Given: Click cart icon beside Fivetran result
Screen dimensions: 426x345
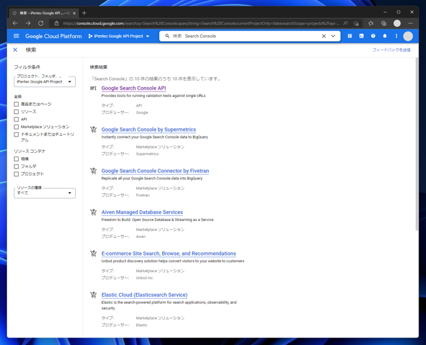Looking at the screenshot, I should (93, 171).
